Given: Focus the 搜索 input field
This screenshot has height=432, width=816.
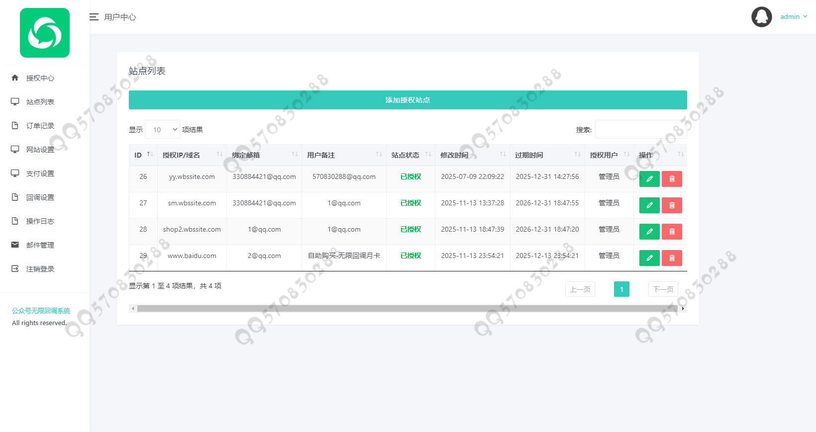Looking at the screenshot, I should pyautogui.click(x=641, y=129).
